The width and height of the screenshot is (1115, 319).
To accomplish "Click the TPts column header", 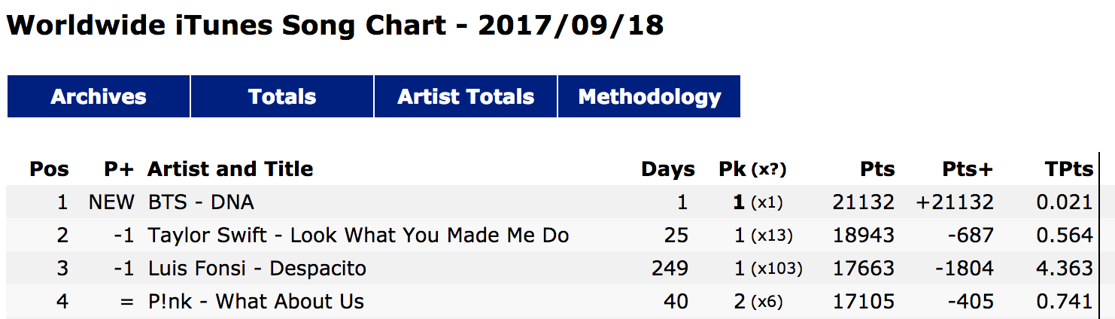I will click(x=1068, y=169).
